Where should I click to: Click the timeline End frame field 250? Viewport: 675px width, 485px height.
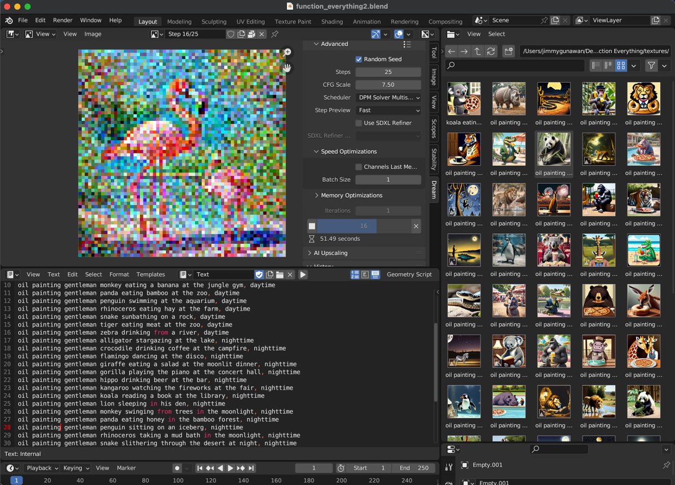[415, 468]
